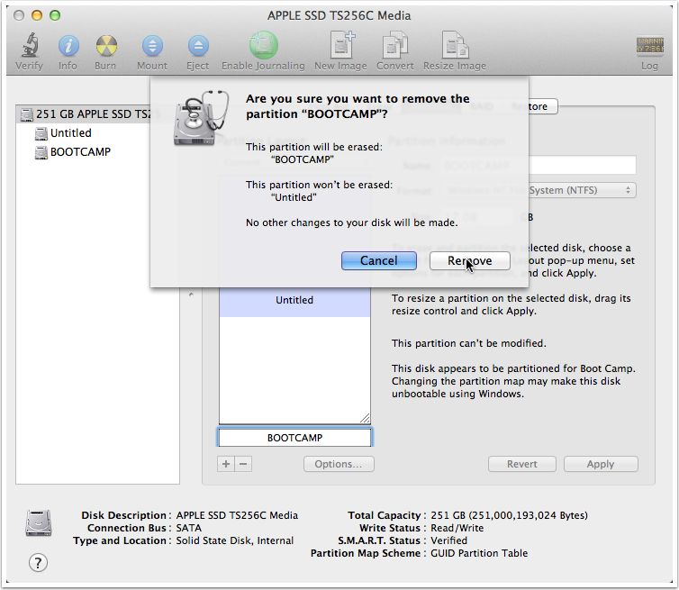Viewport: 679px width, 590px height.
Task: Click the 251 GB APPLE SSD disk icon
Action: 27,114
